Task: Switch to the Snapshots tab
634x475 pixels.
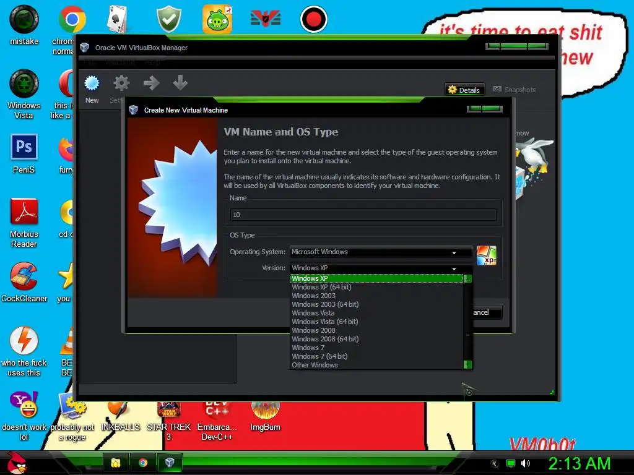Action: (x=515, y=90)
